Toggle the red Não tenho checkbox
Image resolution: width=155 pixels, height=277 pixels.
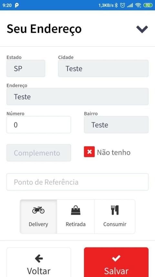(89, 152)
